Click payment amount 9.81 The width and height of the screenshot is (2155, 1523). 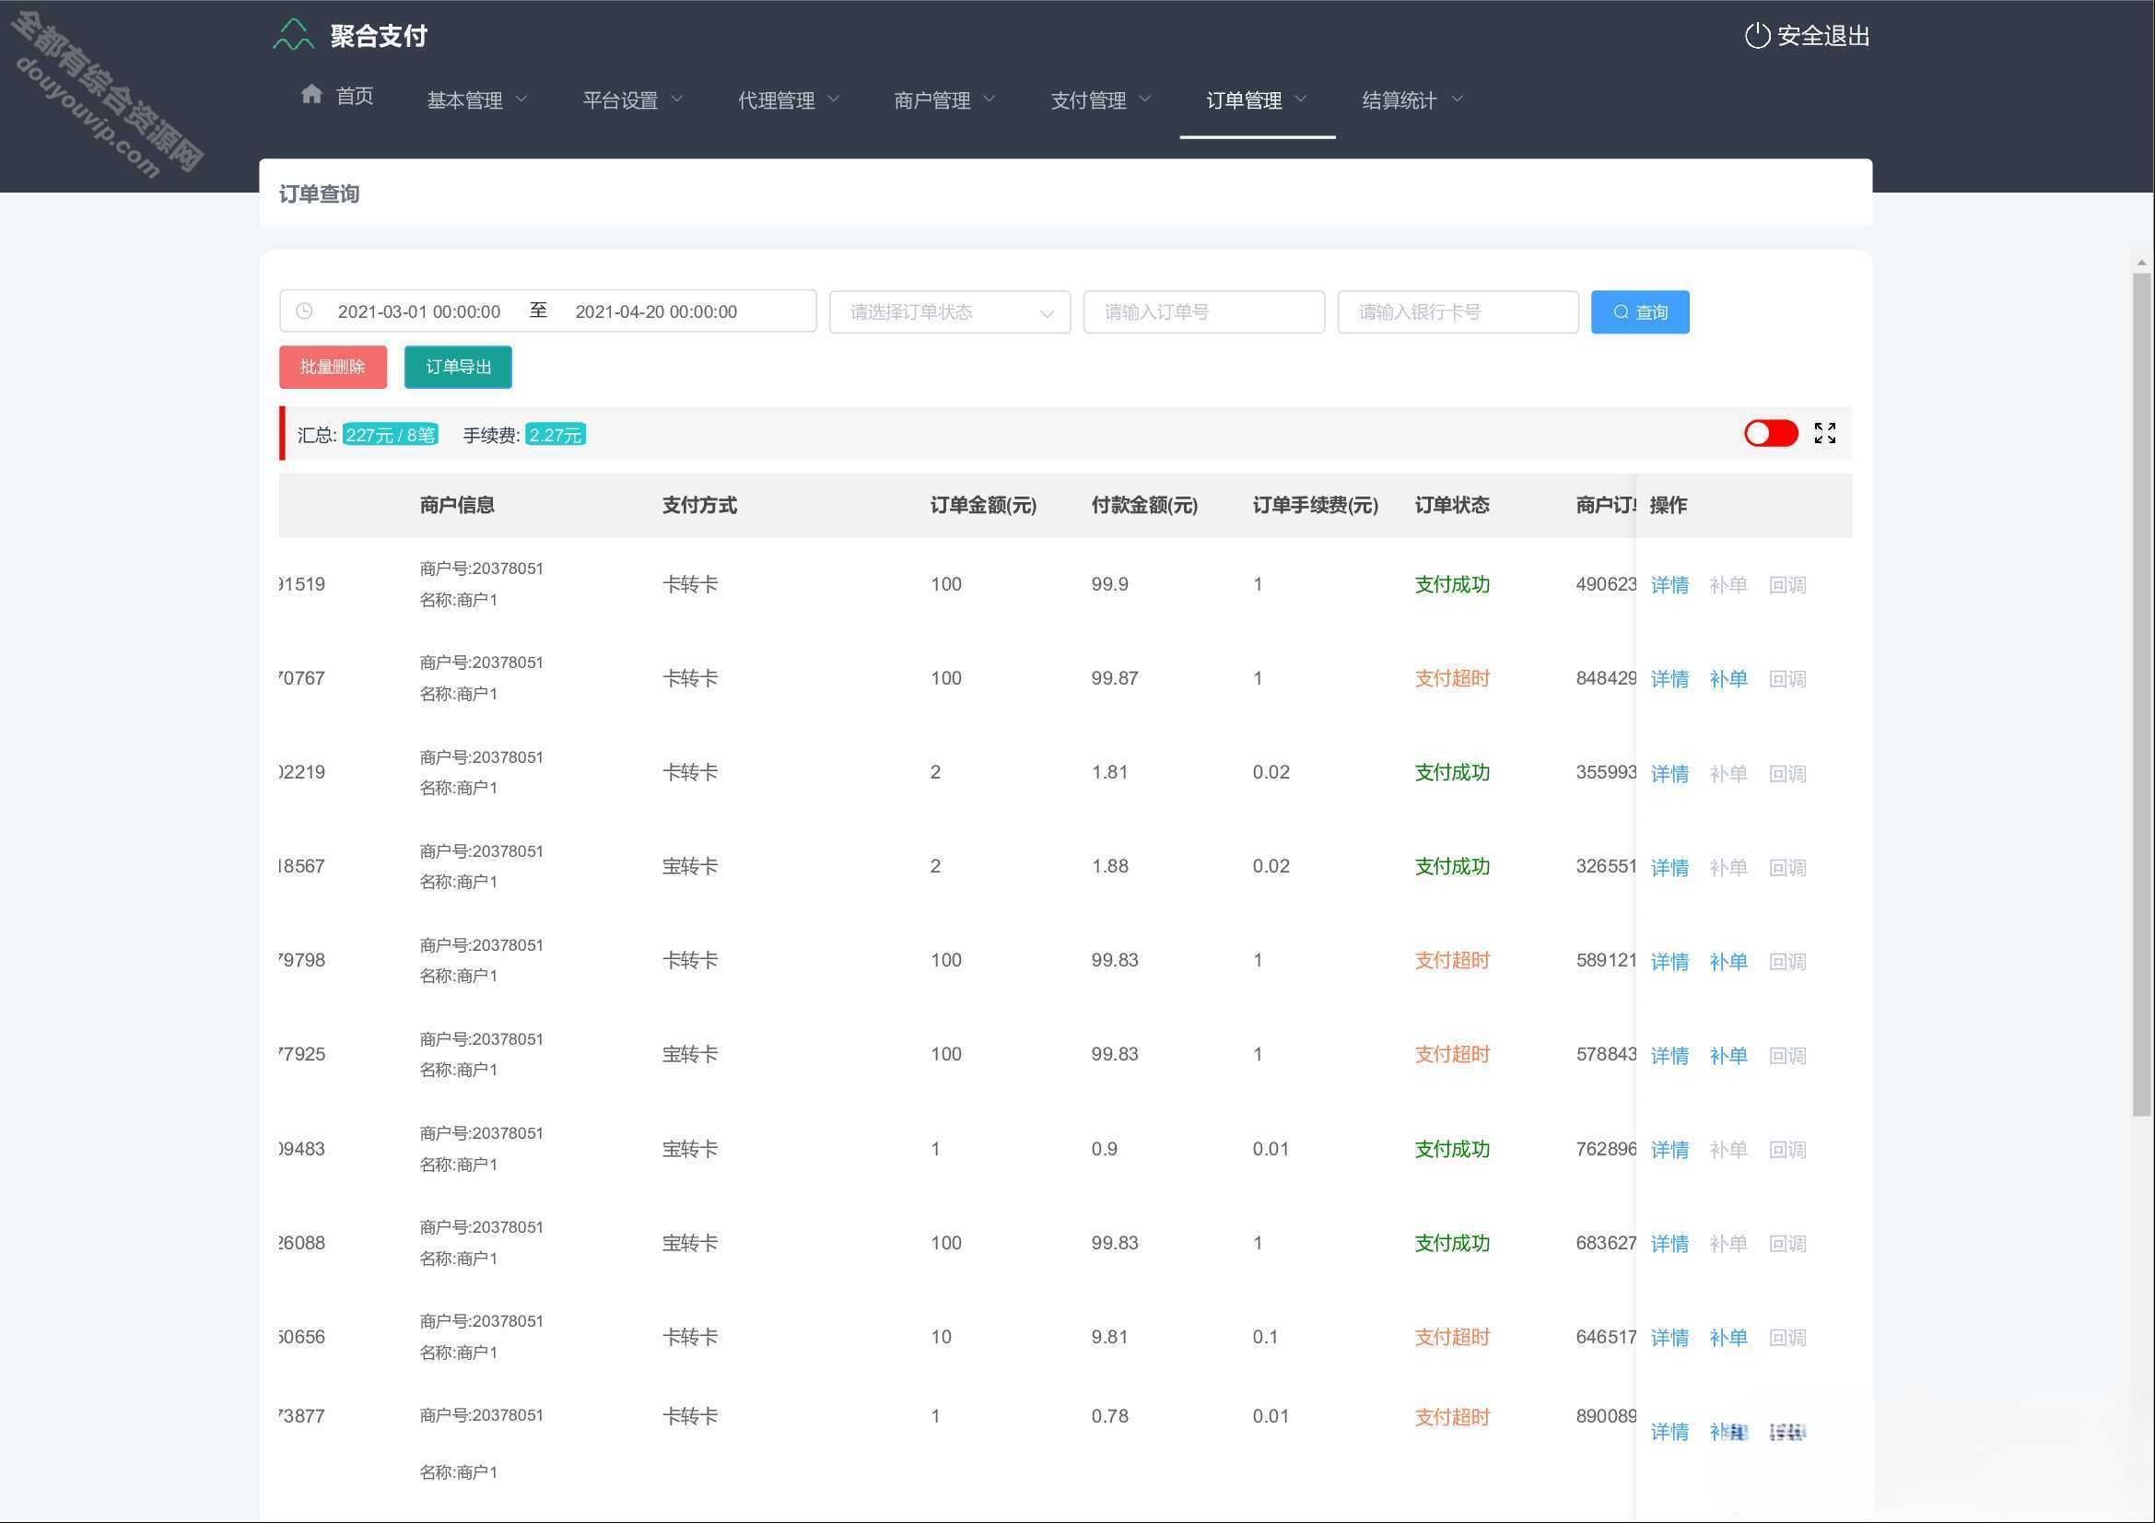coord(1109,1336)
